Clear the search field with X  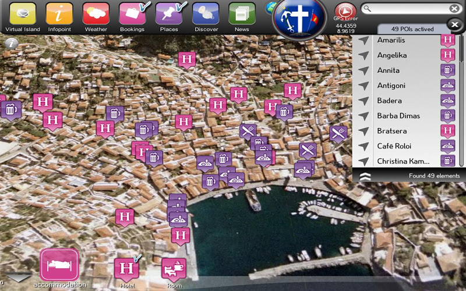click(454, 9)
